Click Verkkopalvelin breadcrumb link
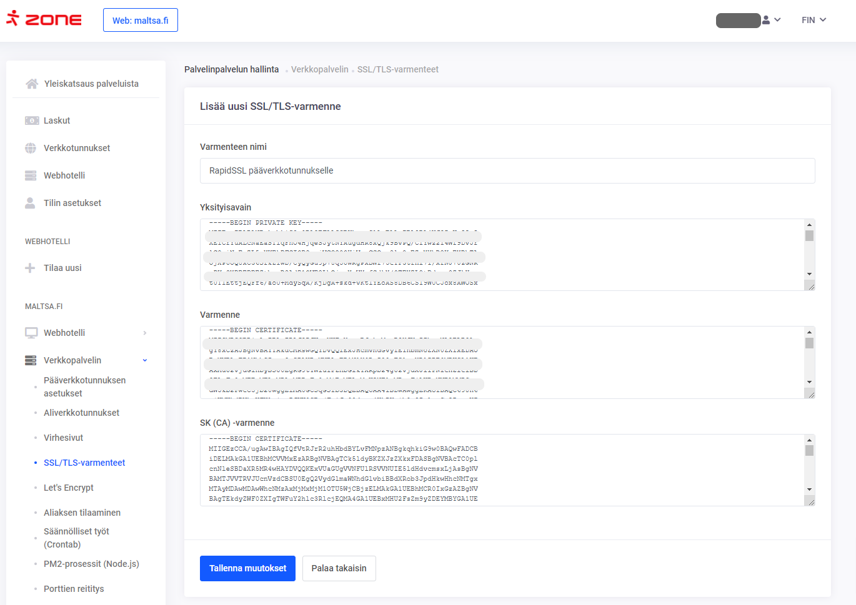The image size is (856, 605). (319, 69)
